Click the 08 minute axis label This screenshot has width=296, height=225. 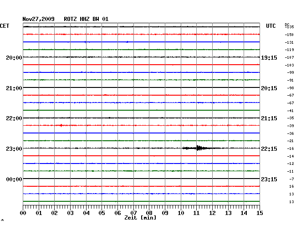point(149,213)
